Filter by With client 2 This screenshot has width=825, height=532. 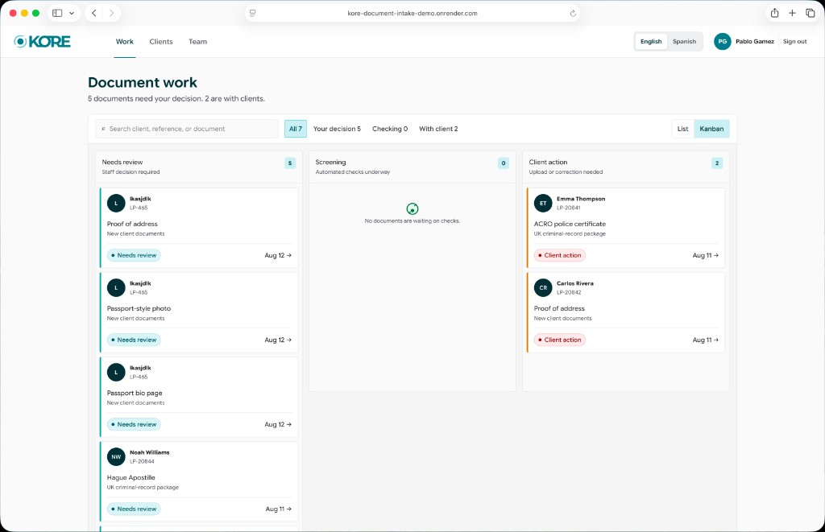(x=438, y=129)
